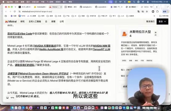Click 公司 in Mistral navigation
This screenshot has height=111, width=171.
pyautogui.click(x=62, y=22)
